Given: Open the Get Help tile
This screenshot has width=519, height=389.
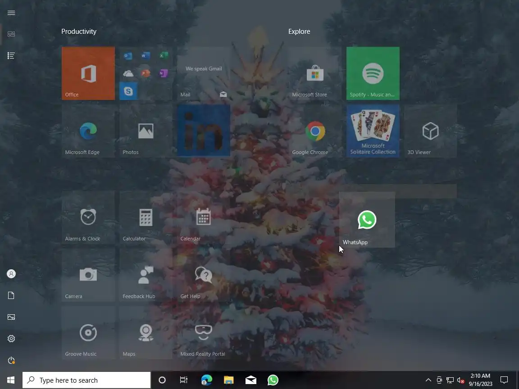Looking at the screenshot, I should click(x=204, y=275).
